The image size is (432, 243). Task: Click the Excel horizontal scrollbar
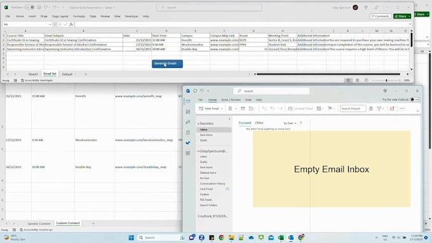328,74
